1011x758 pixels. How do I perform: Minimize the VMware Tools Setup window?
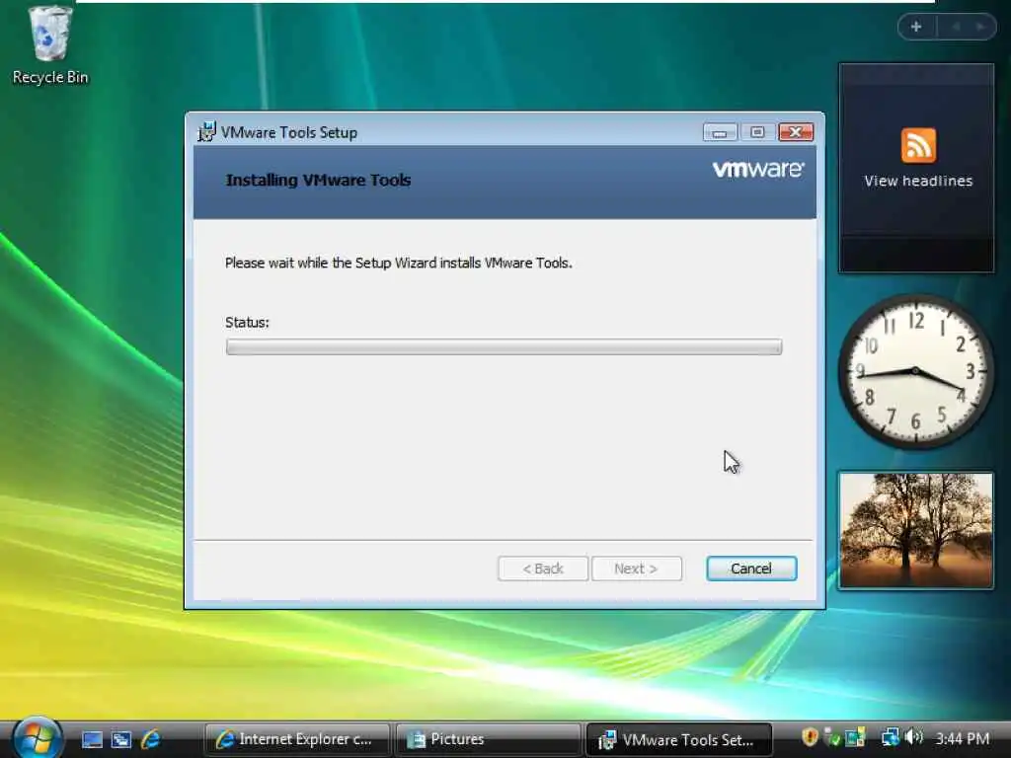[720, 132]
